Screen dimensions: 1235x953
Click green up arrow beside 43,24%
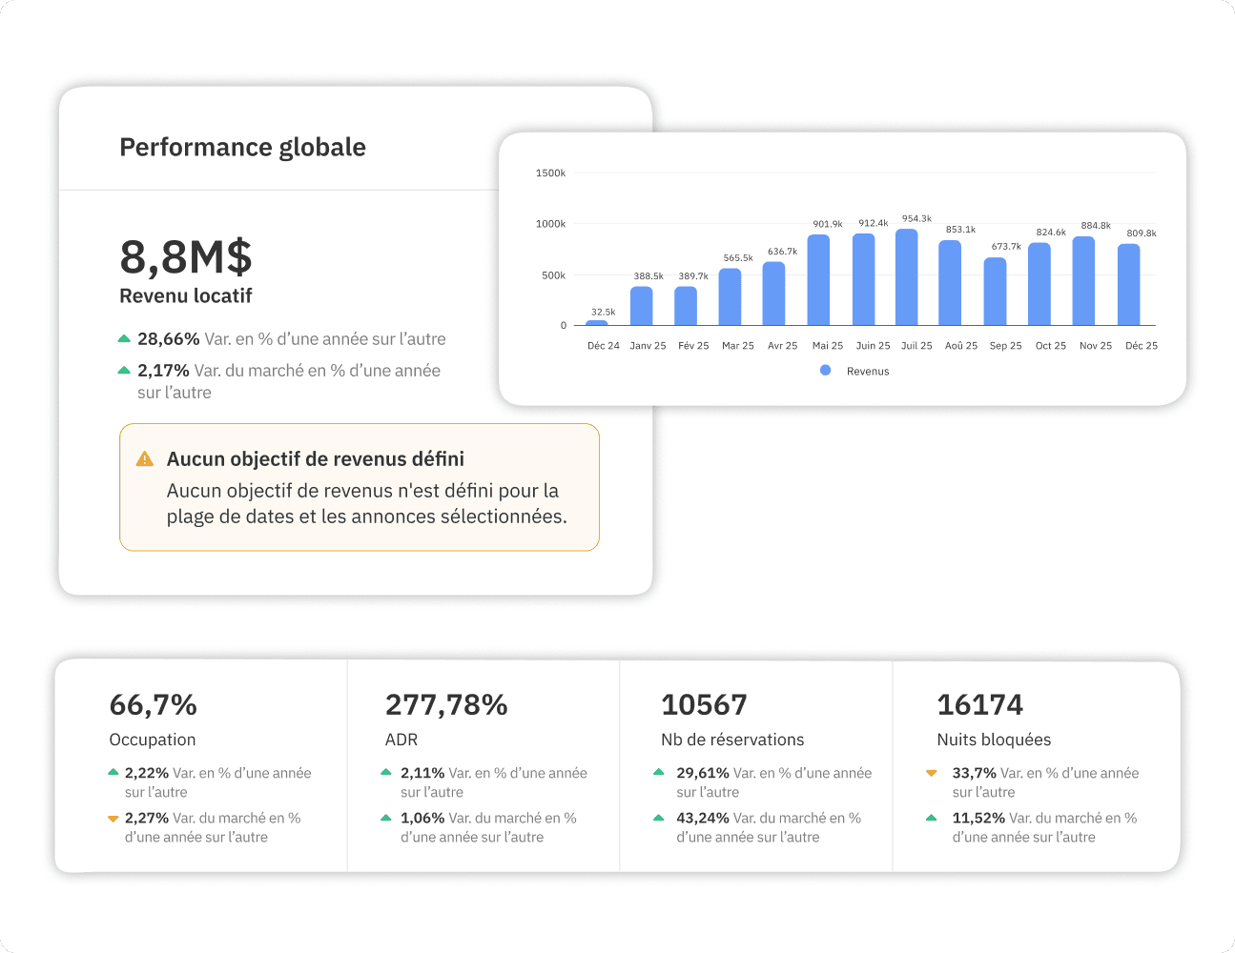(659, 818)
